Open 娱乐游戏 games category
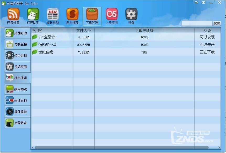This screenshot has height=153, width=226. 18,89
